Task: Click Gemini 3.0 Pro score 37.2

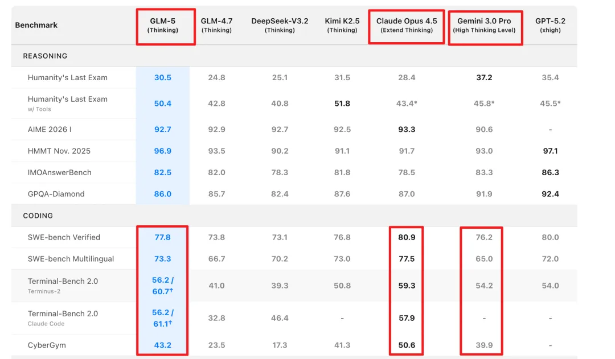Action: pos(484,77)
